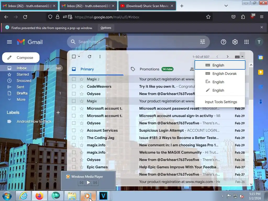Dismiss the pop-up blocked notification

coord(262,27)
